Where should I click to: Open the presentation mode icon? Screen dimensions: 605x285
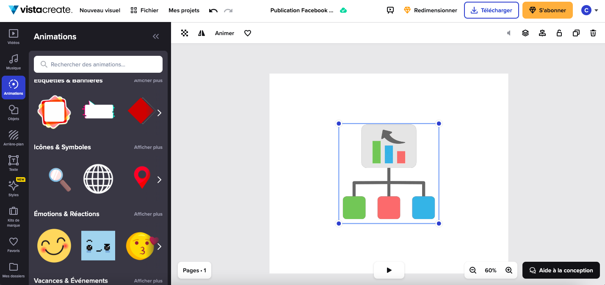click(x=390, y=10)
